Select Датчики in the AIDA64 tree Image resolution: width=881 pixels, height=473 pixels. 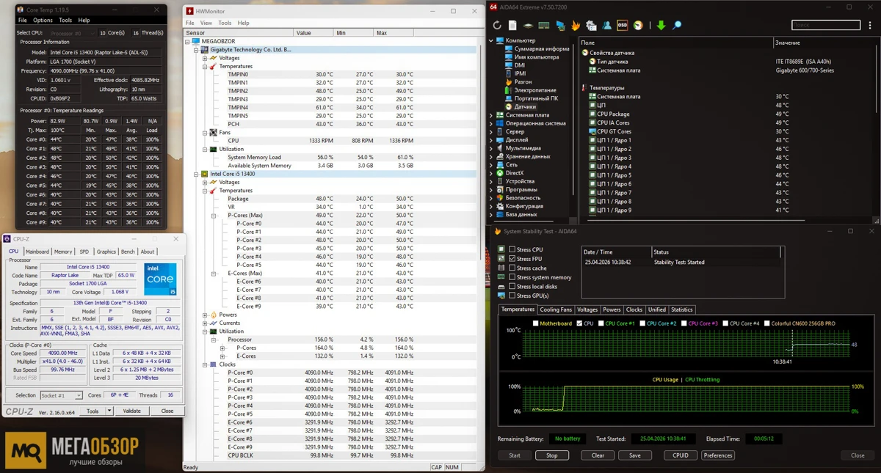pyautogui.click(x=525, y=107)
